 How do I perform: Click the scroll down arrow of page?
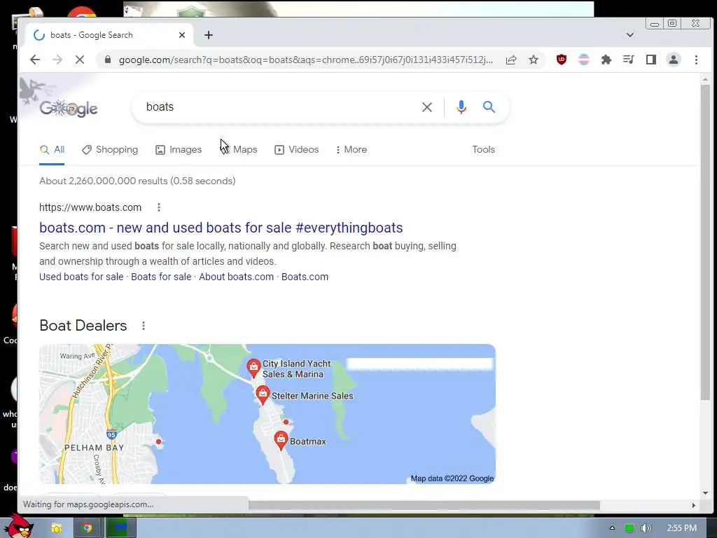click(706, 493)
